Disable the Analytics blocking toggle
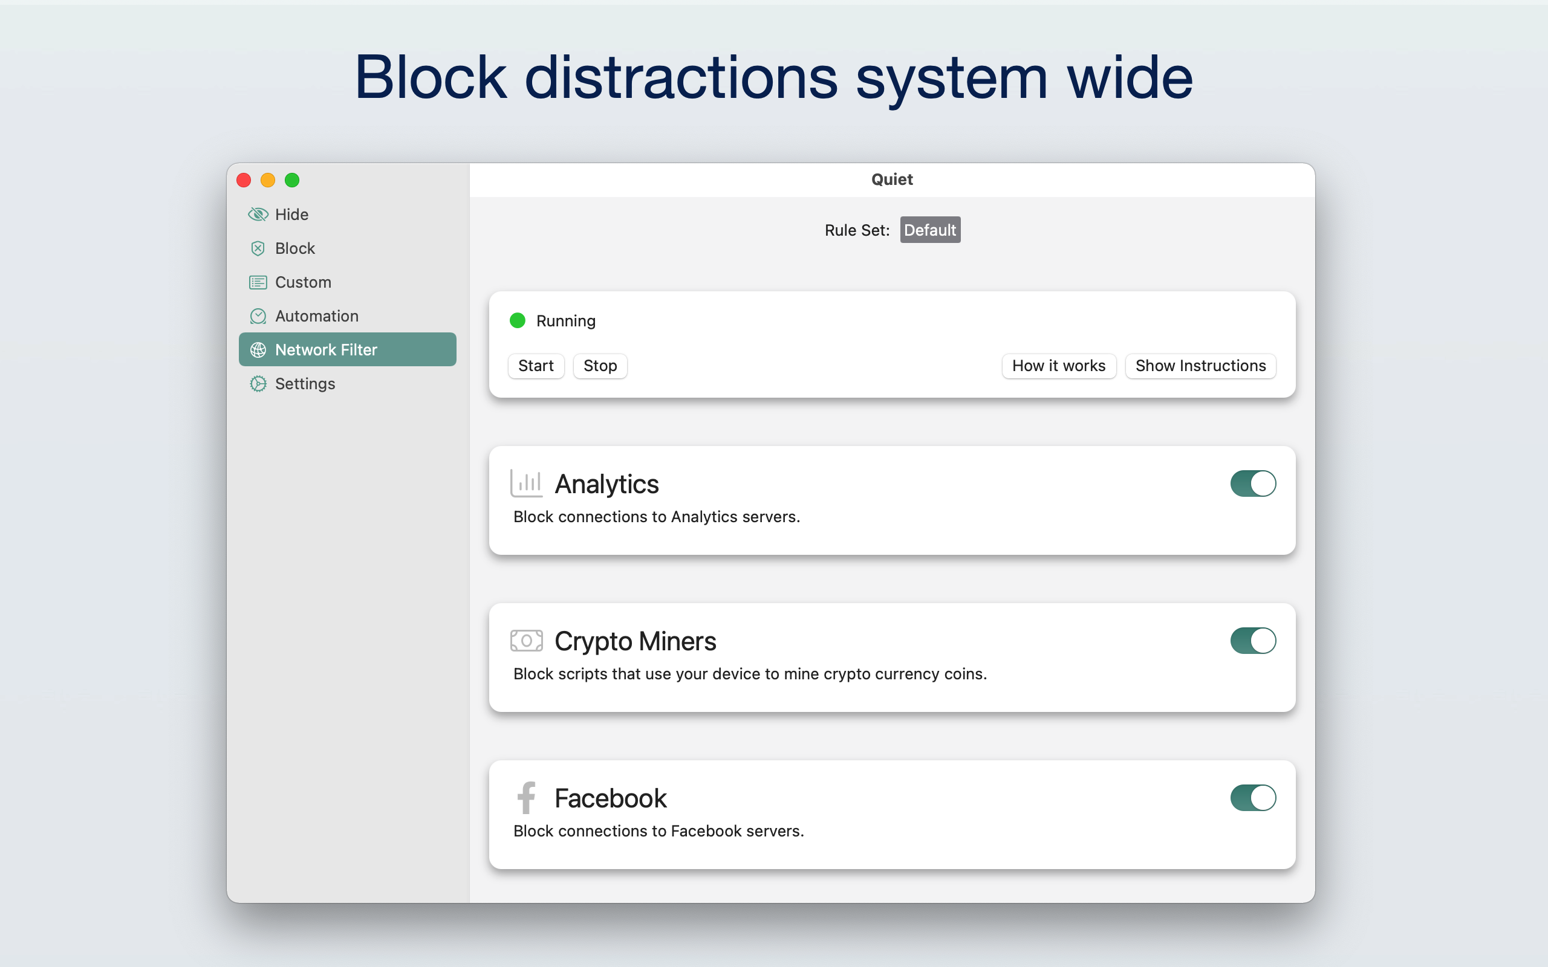Image resolution: width=1548 pixels, height=967 pixels. (x=1252, y=483)
